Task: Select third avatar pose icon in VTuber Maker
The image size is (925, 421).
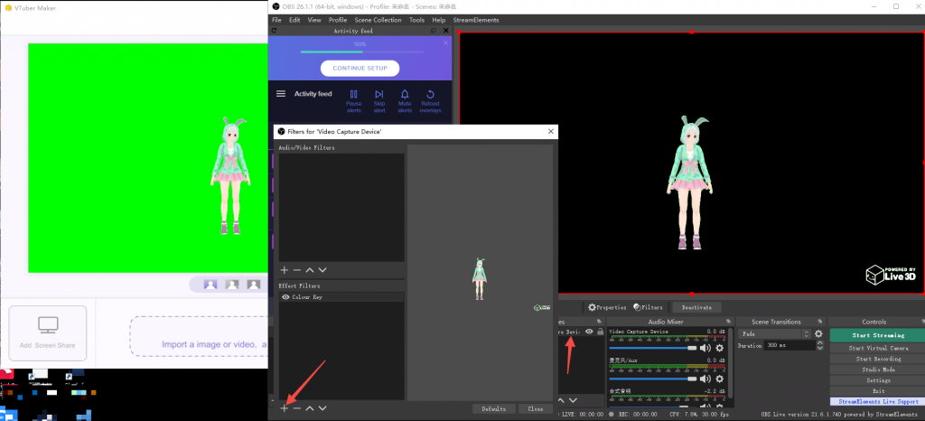Action: pos(254,285)
